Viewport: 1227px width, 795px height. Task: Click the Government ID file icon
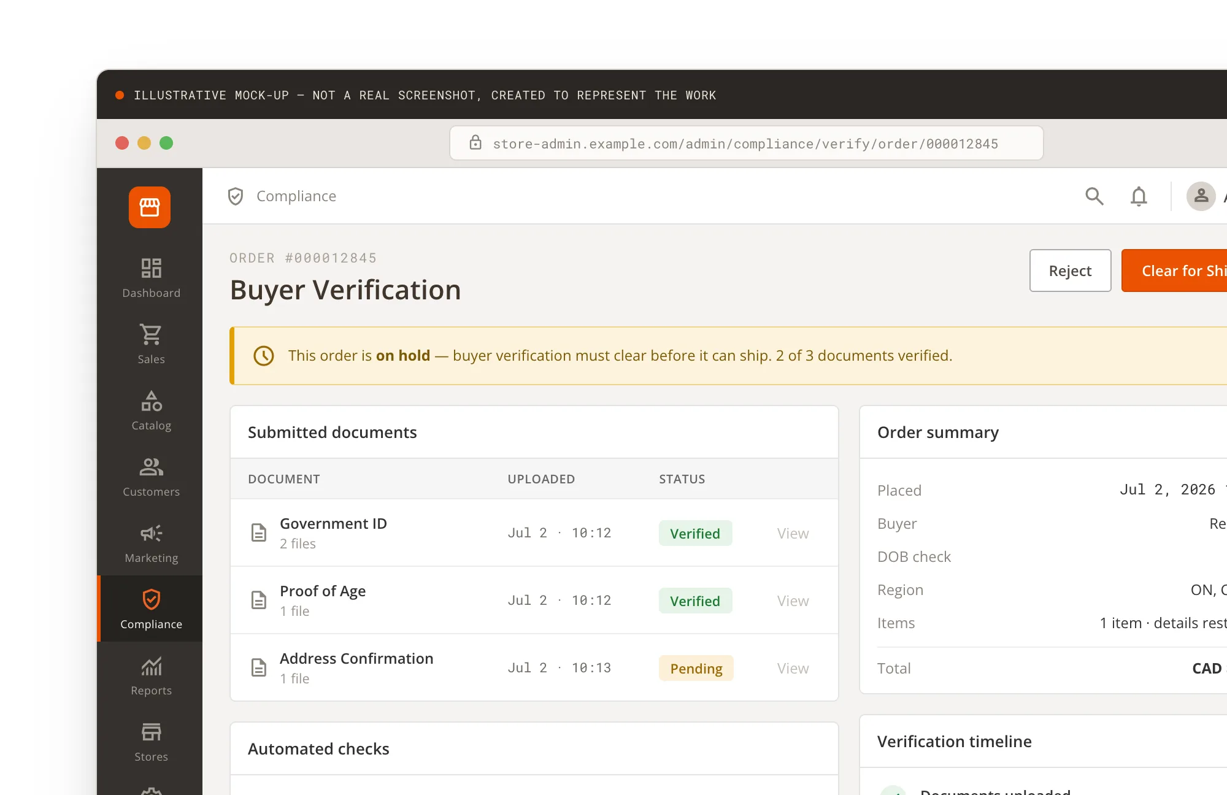coord(259,532)
